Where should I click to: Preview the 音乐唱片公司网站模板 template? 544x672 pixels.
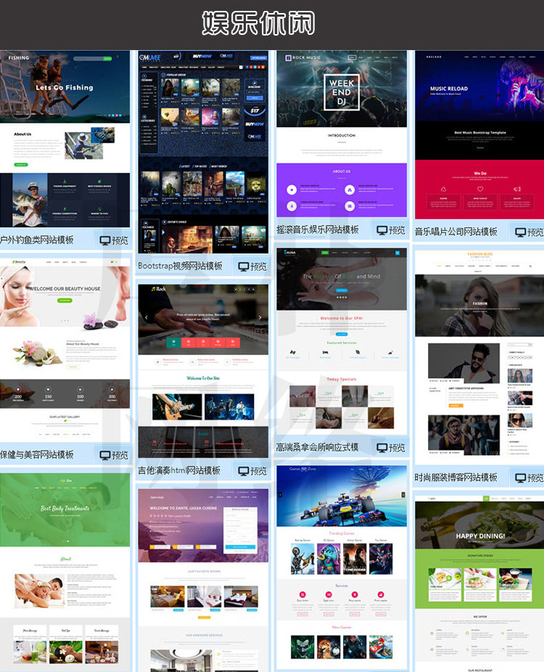click(x=529, y=231)
